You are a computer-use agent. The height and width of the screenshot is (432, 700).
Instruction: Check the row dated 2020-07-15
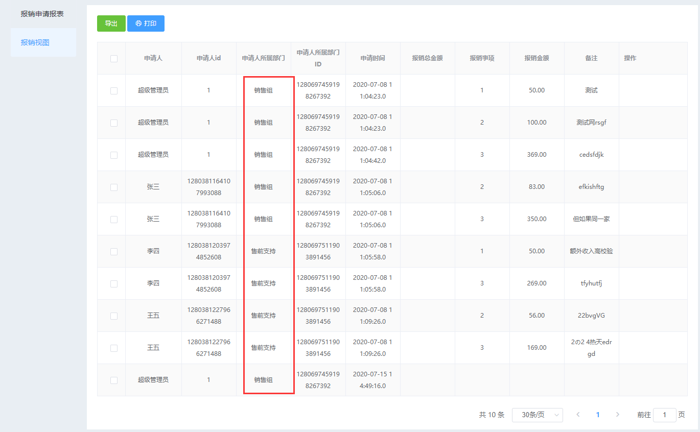114,380
